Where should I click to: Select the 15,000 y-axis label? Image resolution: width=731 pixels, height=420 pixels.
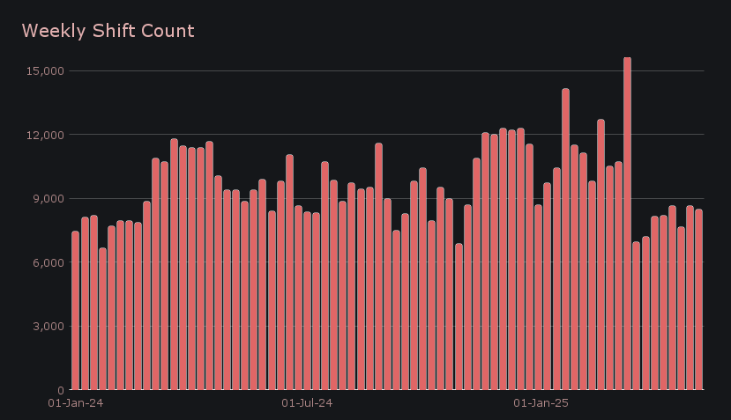pos(46,71)
